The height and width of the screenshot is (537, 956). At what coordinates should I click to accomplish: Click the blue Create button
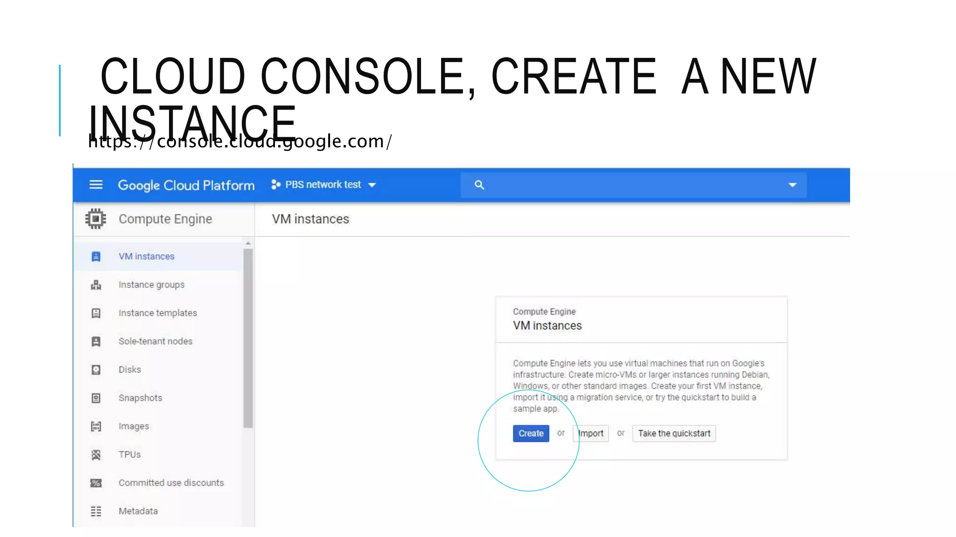click(531, 434)
